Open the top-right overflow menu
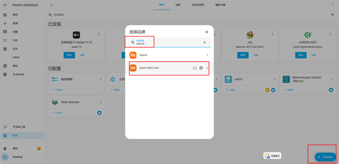The width and height of the screenshot is (339, 164). coord(332,5)
